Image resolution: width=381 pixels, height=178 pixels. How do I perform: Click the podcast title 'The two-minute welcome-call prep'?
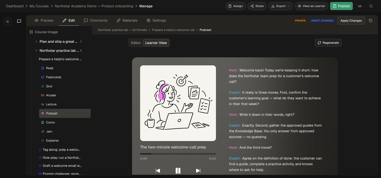(x=173, y=147)
